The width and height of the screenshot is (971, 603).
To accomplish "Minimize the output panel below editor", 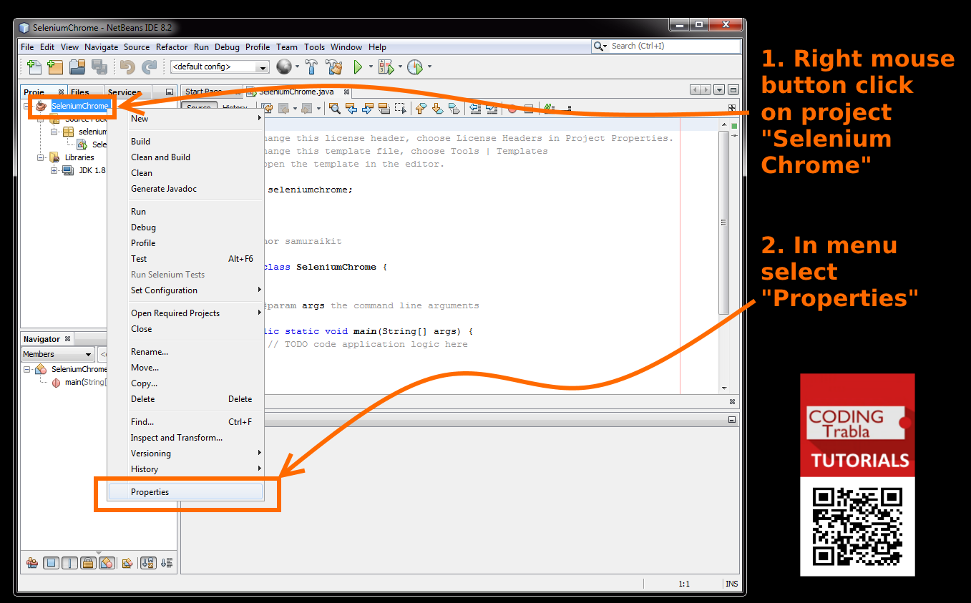I will coord(732,420).
